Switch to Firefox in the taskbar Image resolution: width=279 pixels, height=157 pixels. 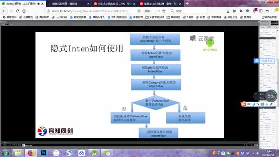[31, 153]
